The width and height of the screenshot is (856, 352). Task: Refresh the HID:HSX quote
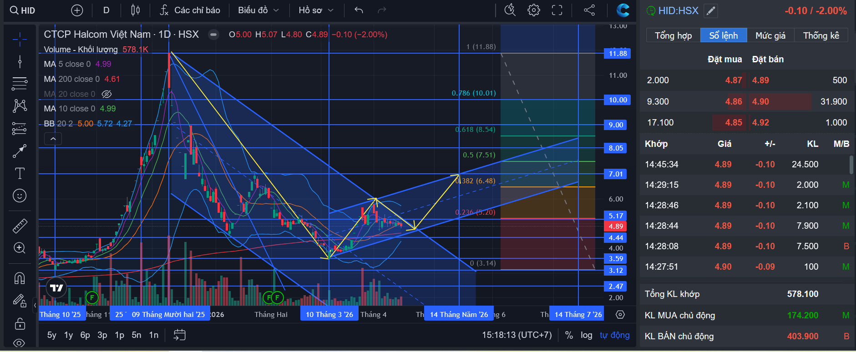(651, 11)
